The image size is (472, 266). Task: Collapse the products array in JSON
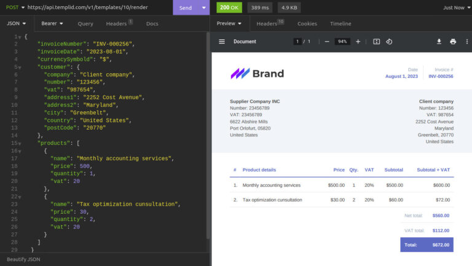pyautogui.click(x=19, y=143)
